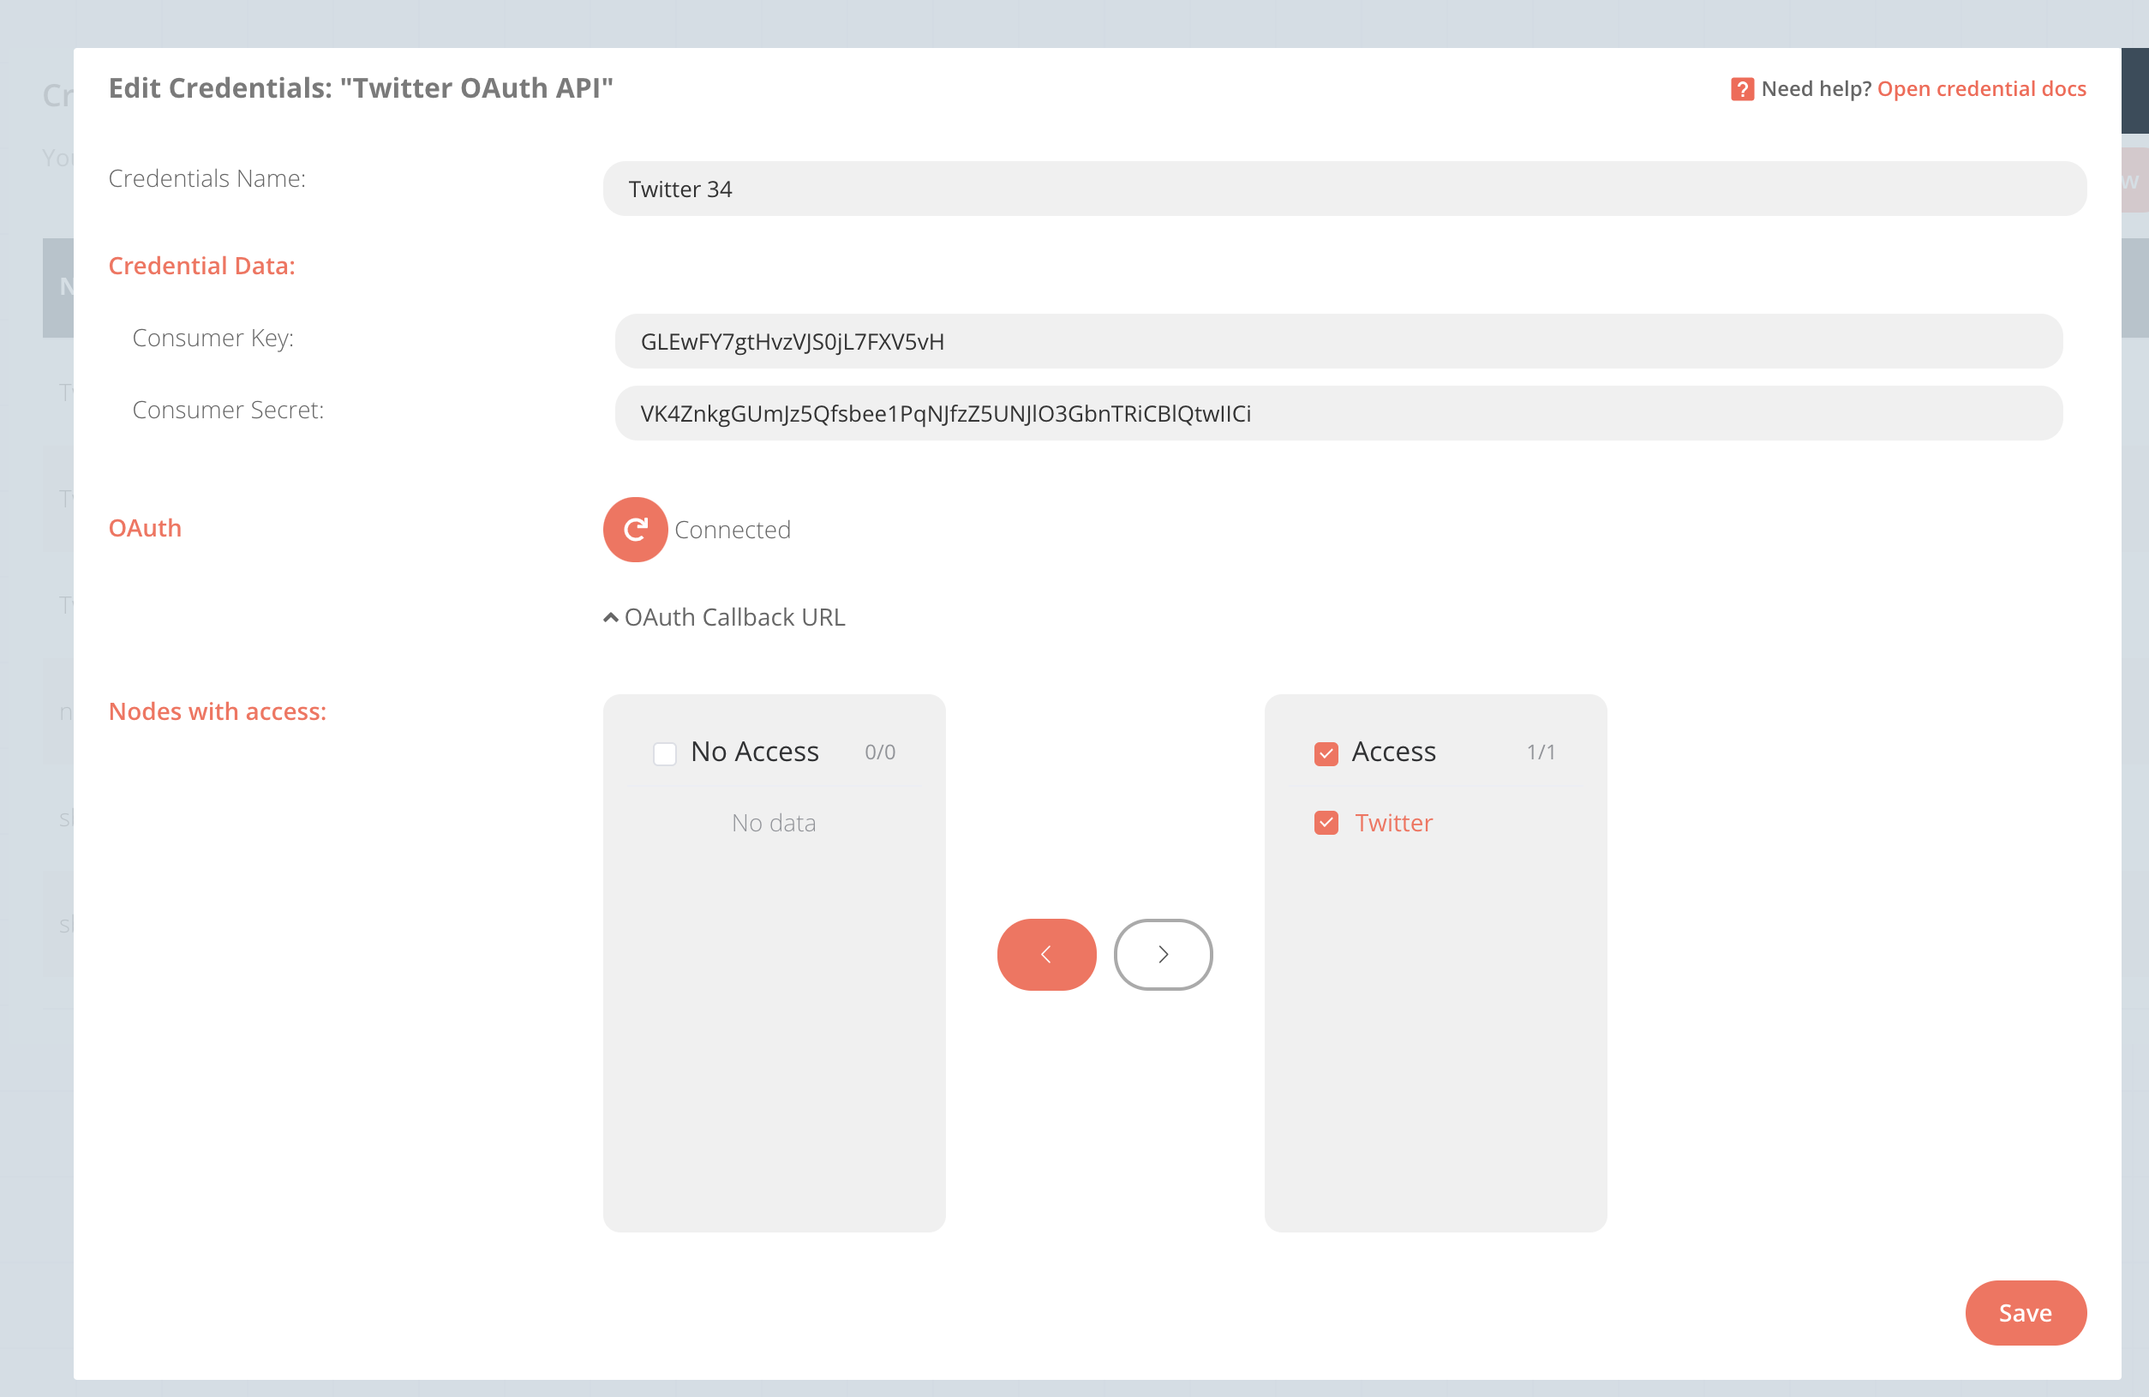Viewport: 2149px width, 1397px height.
Task: Click the Access list header label
Action: tap(1393, 752)
